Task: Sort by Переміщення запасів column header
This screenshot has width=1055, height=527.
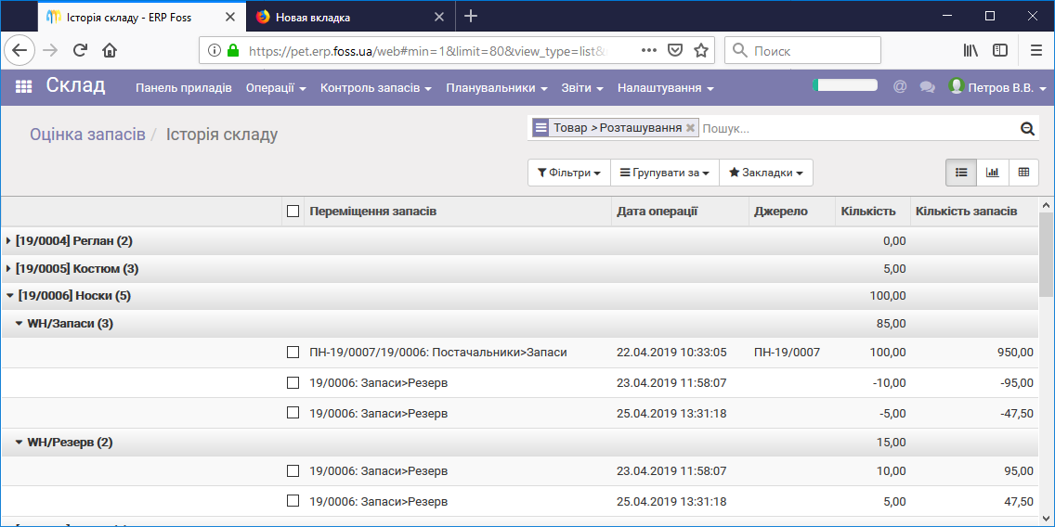Action: tap(458, 212)
